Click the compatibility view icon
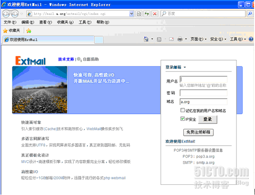255x195 pixels. 139,14
